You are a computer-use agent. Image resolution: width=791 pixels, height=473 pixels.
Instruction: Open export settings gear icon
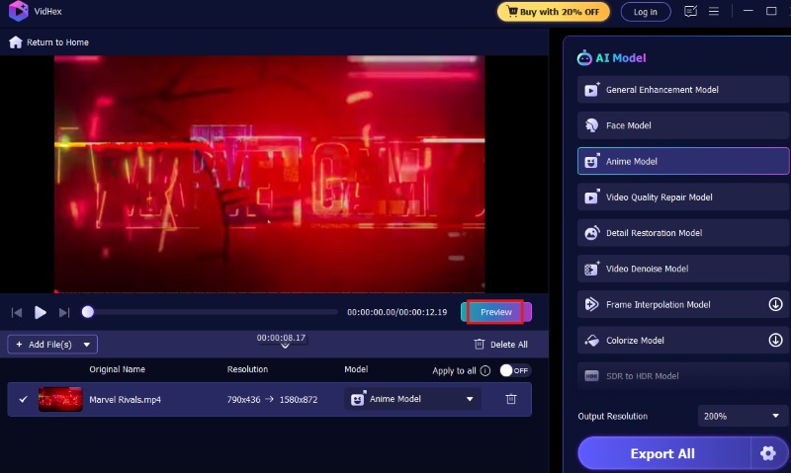[768, 453]
